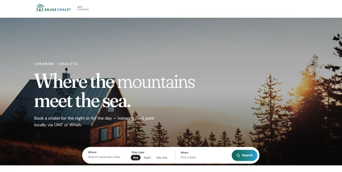342x172 pixels.
Task: Click the magnifier icon inside Search button
Action: click(x=238, y=155)
